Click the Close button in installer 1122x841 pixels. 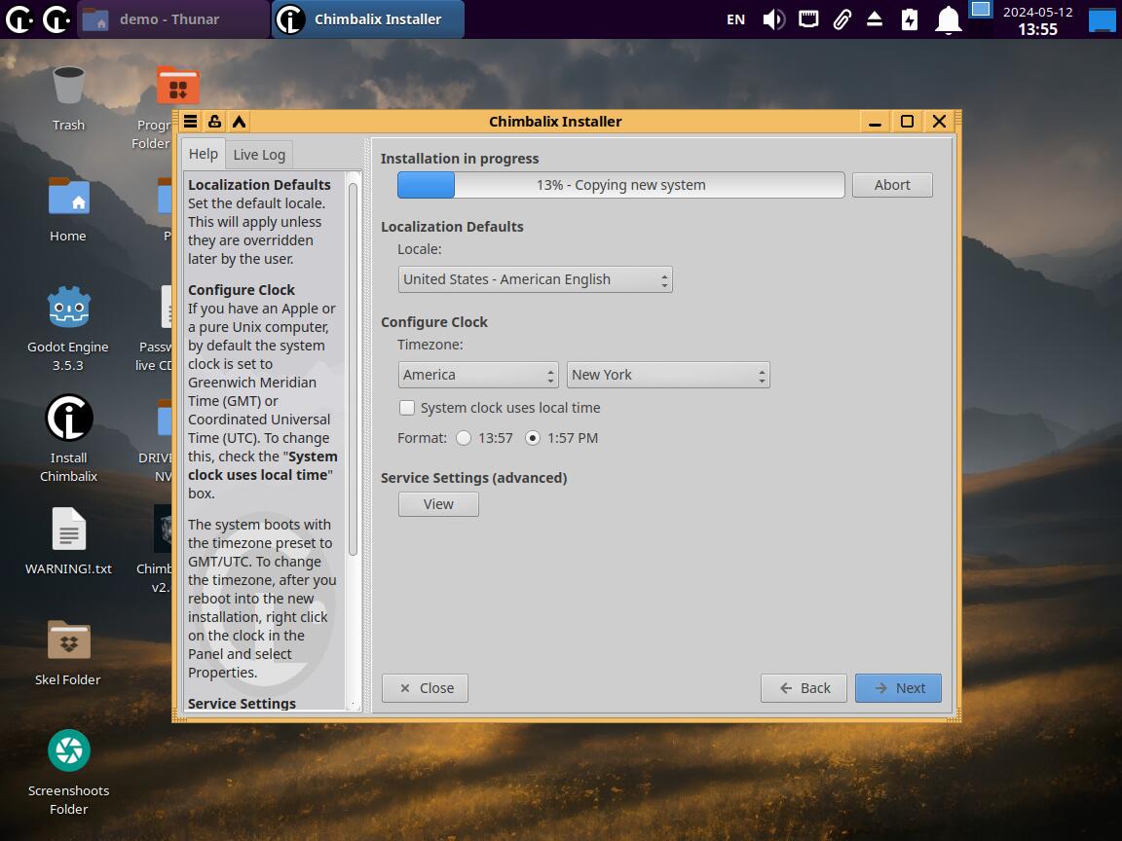[x=425, y=688]
